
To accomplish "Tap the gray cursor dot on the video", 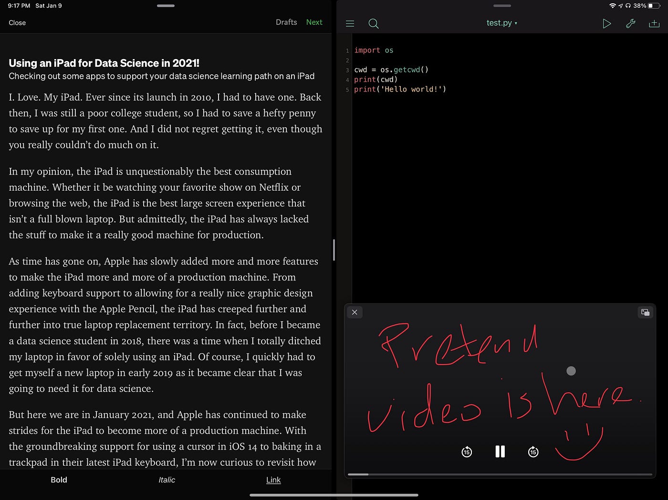I will coord(571,371).
